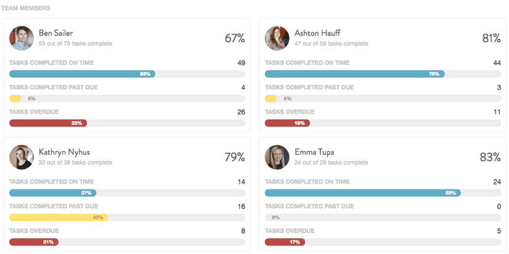Select Kathryn Nyhus's name
Screen dimensions: 509x254
click(x=64, y=151)
